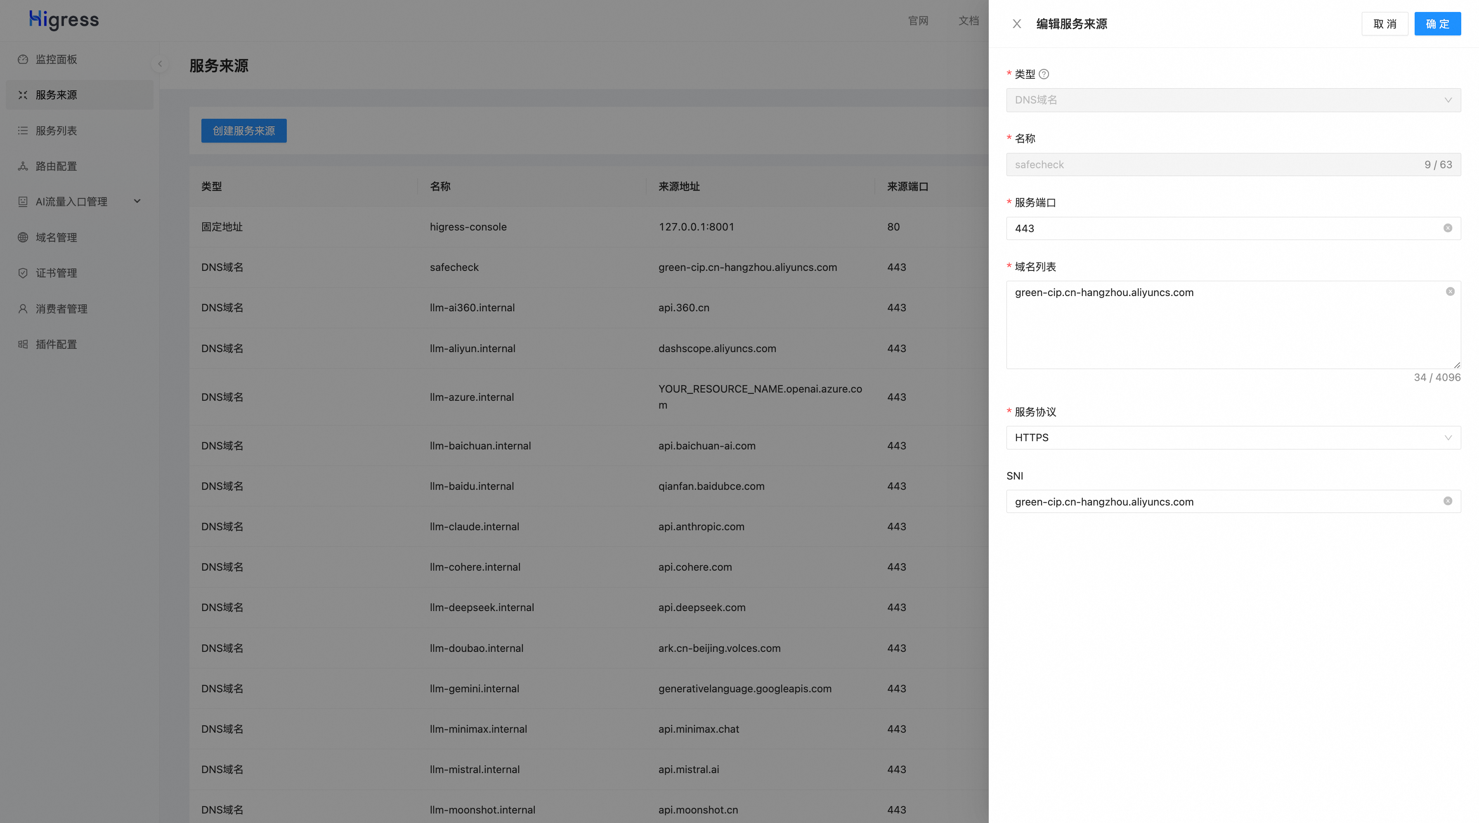Open the 类型 DNS域名 dropdown
Viewport: 1479px width, 823px height.
click(x=1233, y=100)
